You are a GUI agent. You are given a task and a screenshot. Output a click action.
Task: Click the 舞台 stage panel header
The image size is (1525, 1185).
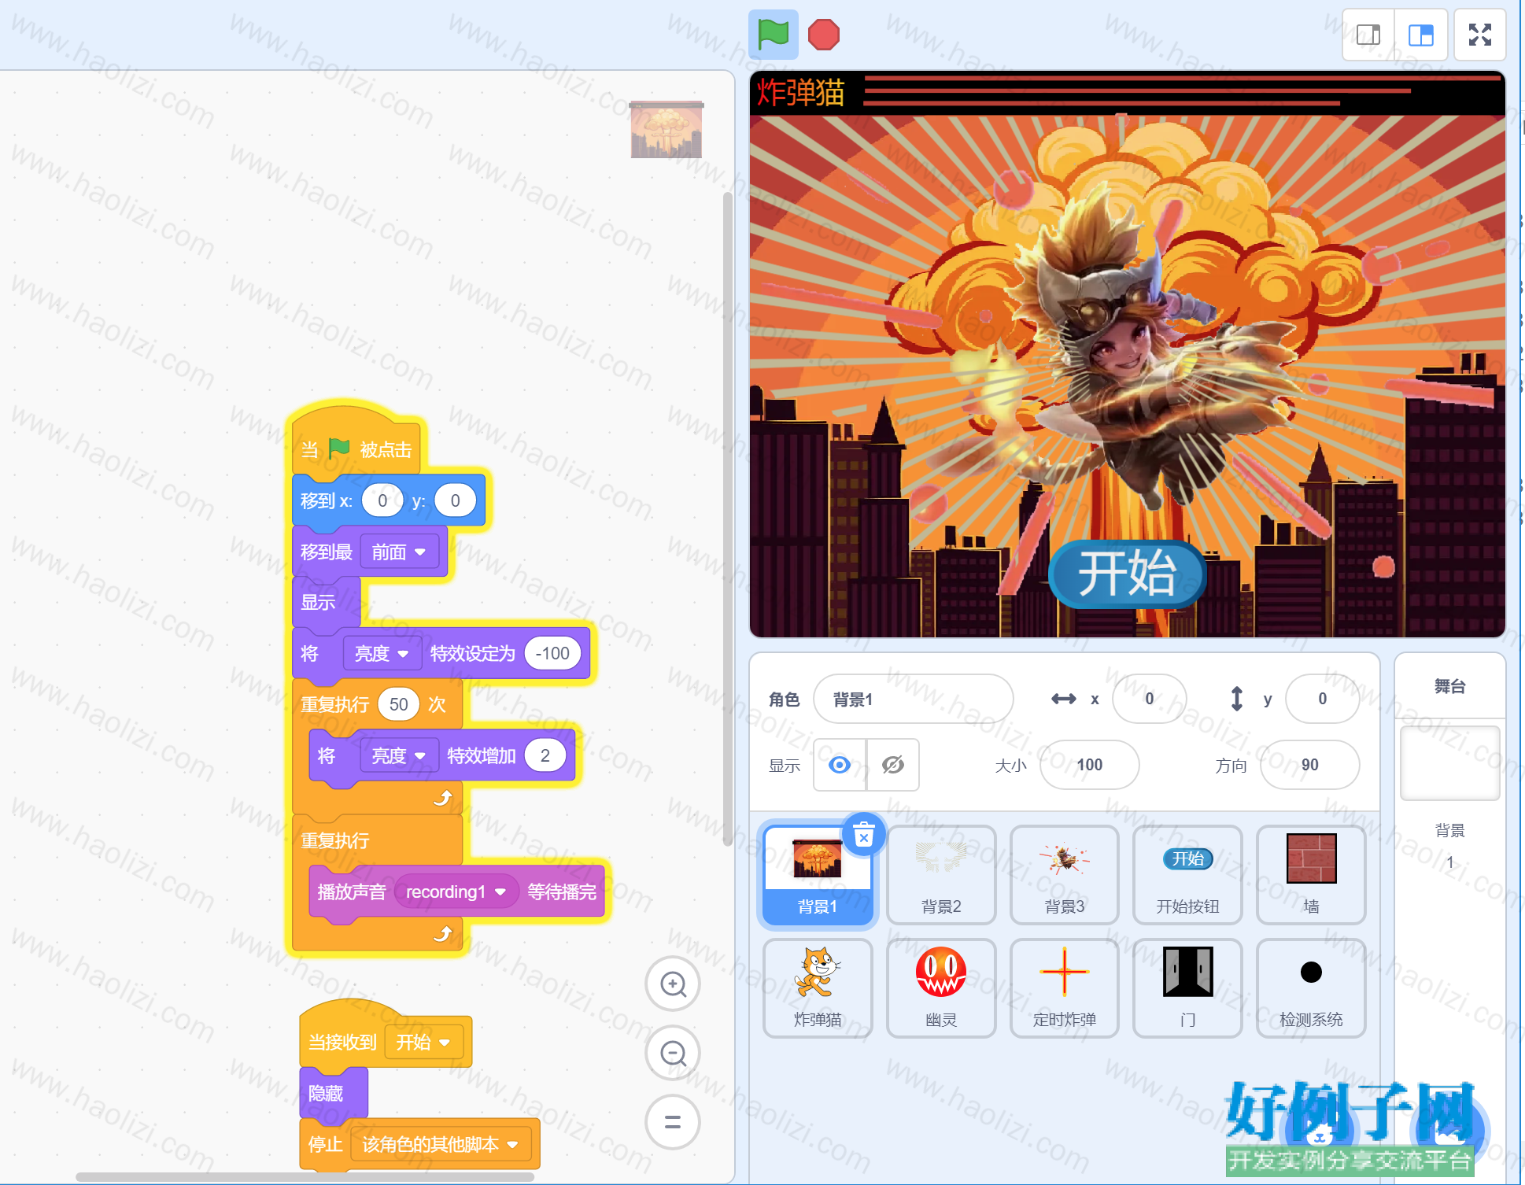tap(1450, 686)
